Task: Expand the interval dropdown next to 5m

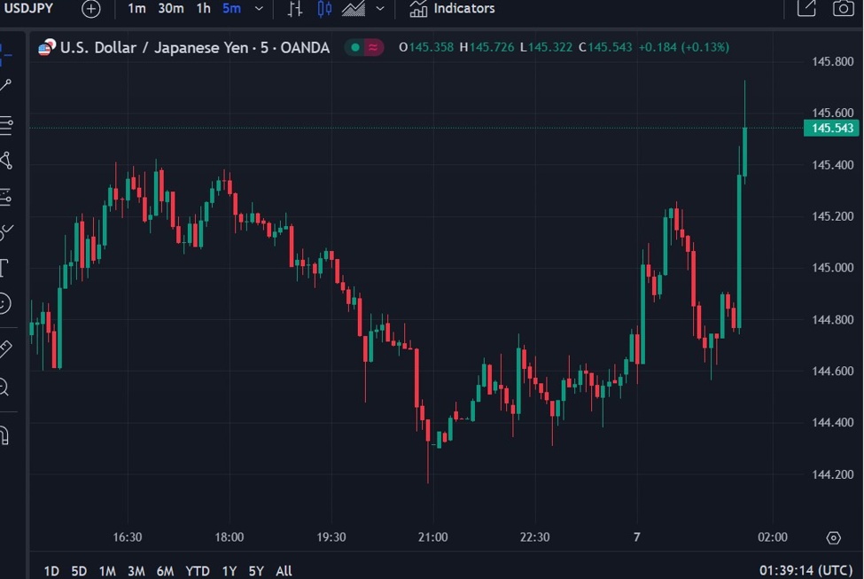Action: pyautogui.click(x=258, y=9)
